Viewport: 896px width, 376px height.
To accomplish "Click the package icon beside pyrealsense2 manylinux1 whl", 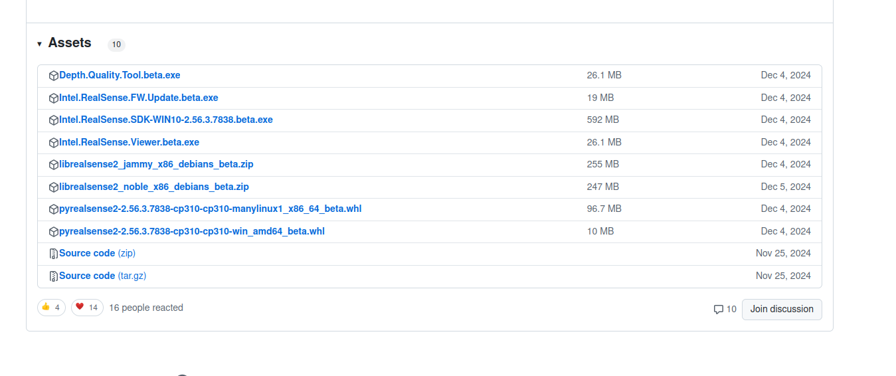I will [x=54, y=209].
